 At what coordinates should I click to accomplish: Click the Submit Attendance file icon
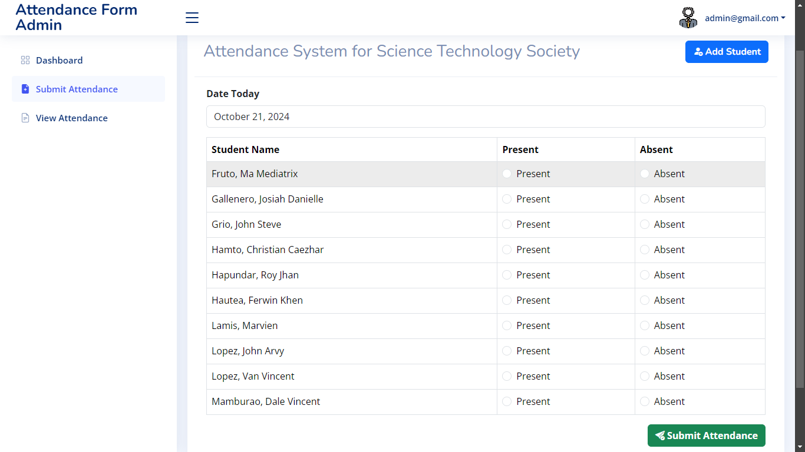pos(25,89)
